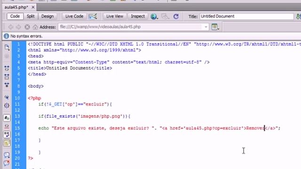This screenshot has height=169, width=301.
Task: Toggle Word Wrap in coding toolbar
Action: [7, 135]
